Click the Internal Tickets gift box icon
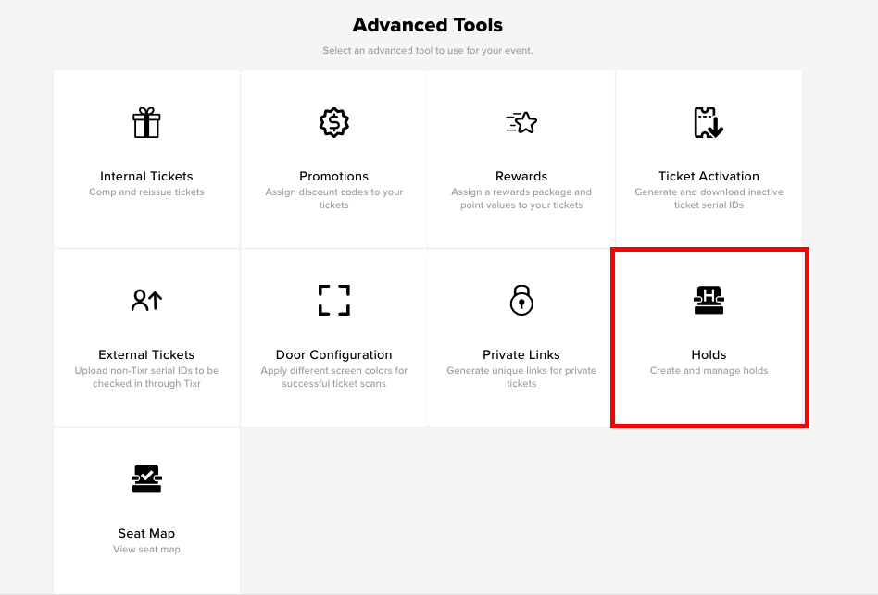 pyautogui.click(x=146, y=122)
